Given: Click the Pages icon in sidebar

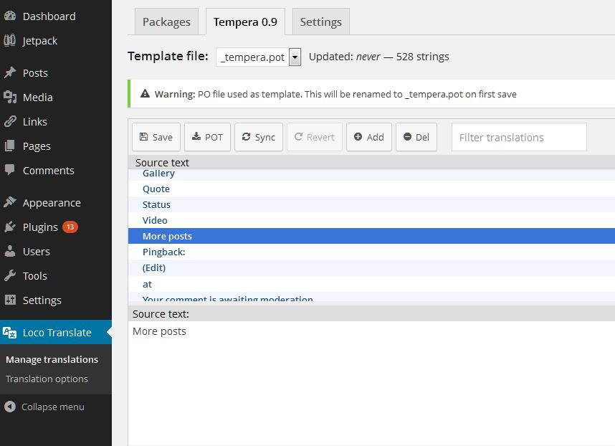Looking at the screenshot, I should [10, 146].
